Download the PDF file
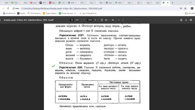The width and height of the screenshot is (195, 110). [186, 20]
